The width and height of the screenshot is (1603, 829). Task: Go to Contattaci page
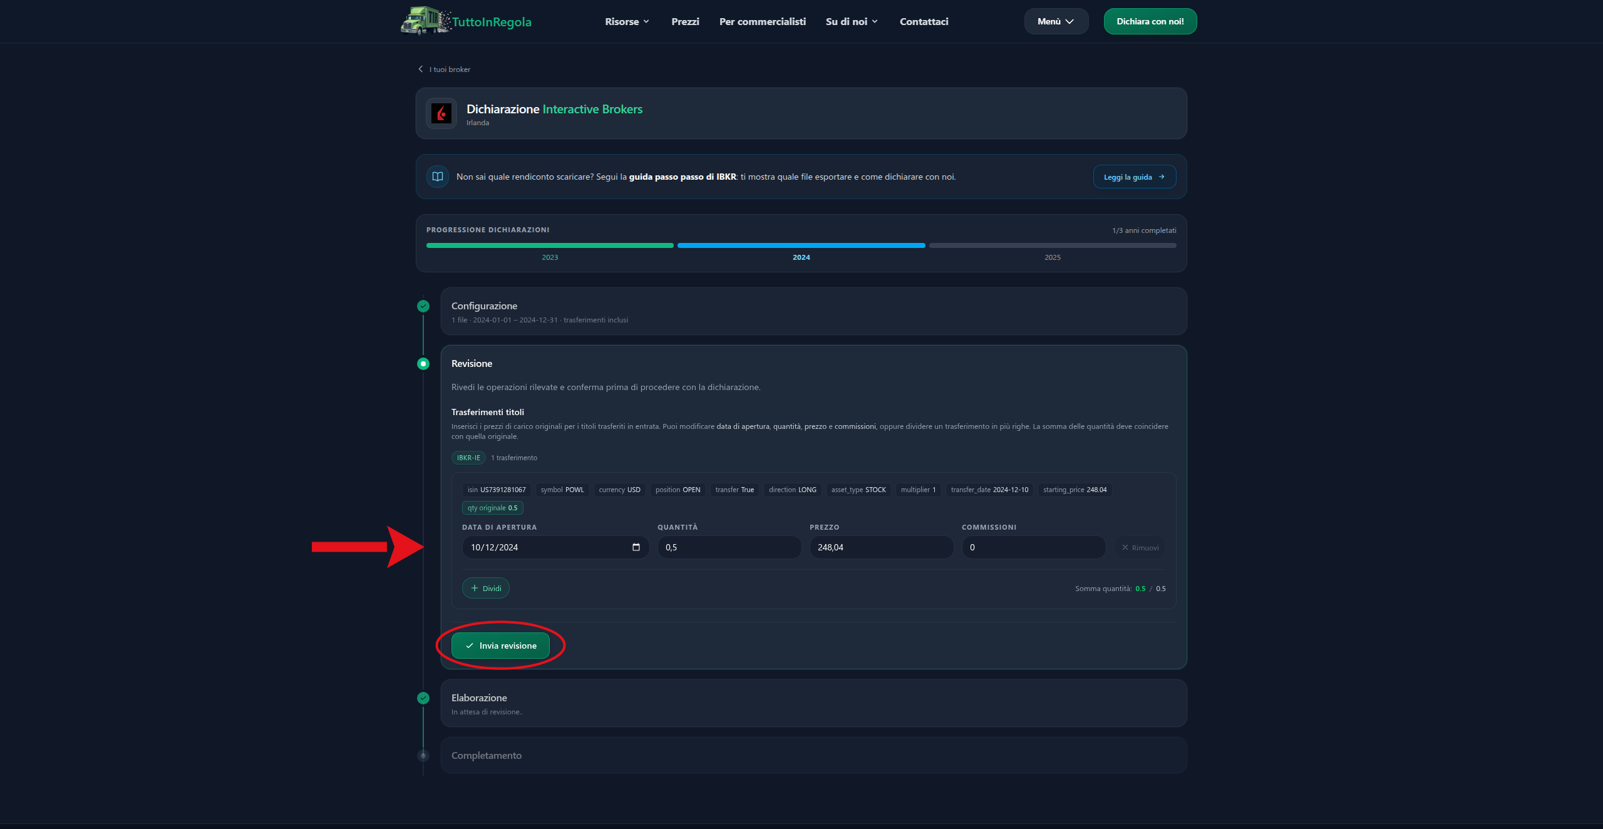pyautogui.click(x=924, y=21)
